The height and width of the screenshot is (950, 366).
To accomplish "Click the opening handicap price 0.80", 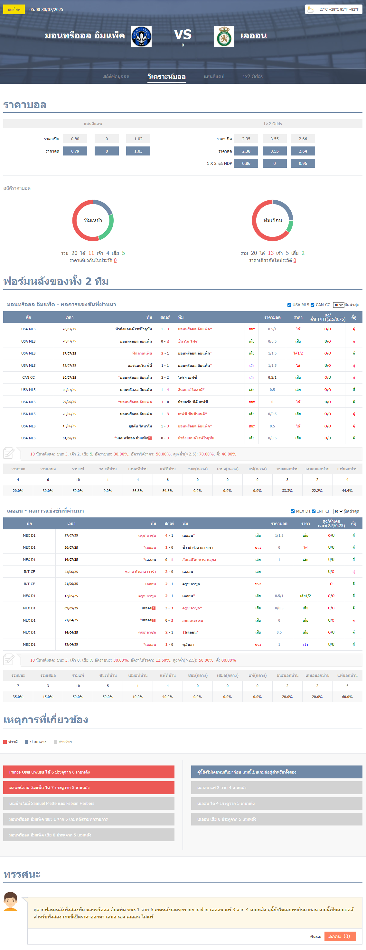I will click(x=75, y=139).
